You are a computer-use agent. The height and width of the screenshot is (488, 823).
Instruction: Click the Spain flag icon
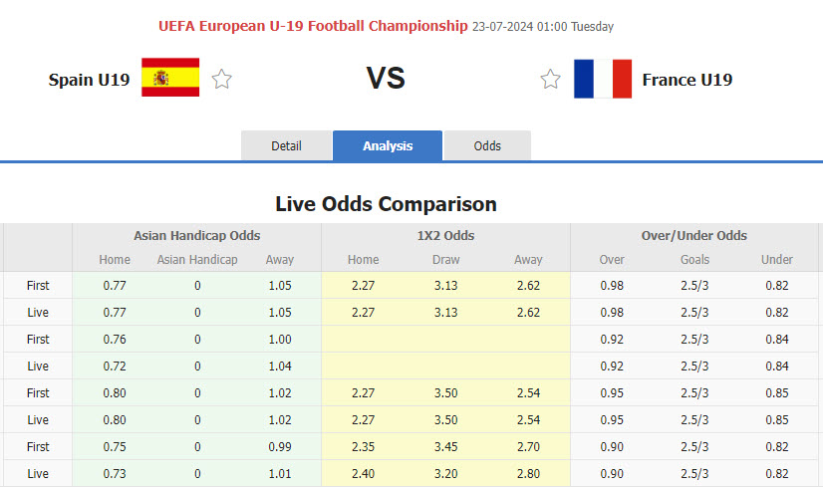[170, 78]
